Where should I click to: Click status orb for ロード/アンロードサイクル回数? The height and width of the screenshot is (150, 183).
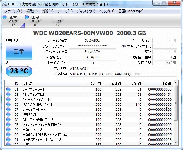pyautogui.click(x=8, y=139)
